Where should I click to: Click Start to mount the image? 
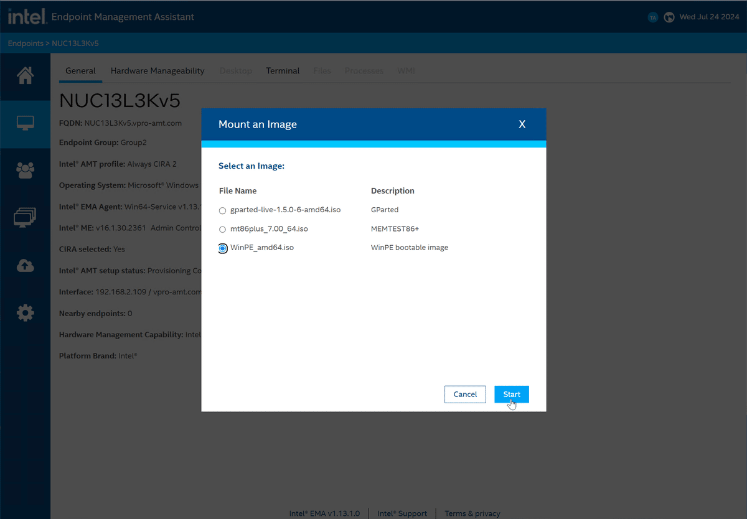point(512,395)
